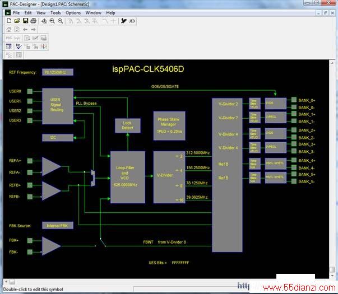Select the V-Divider block
The height and width of the screenshot is (294, 338).
click(169, 177)
